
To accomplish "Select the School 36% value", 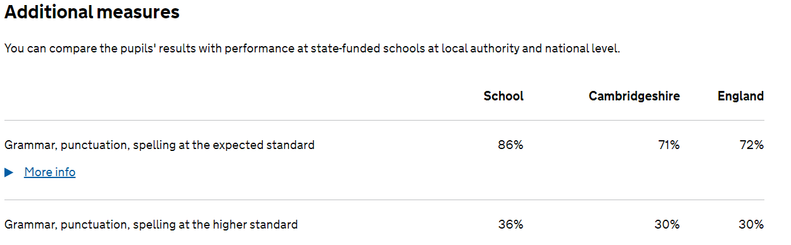I will point(510,225).
